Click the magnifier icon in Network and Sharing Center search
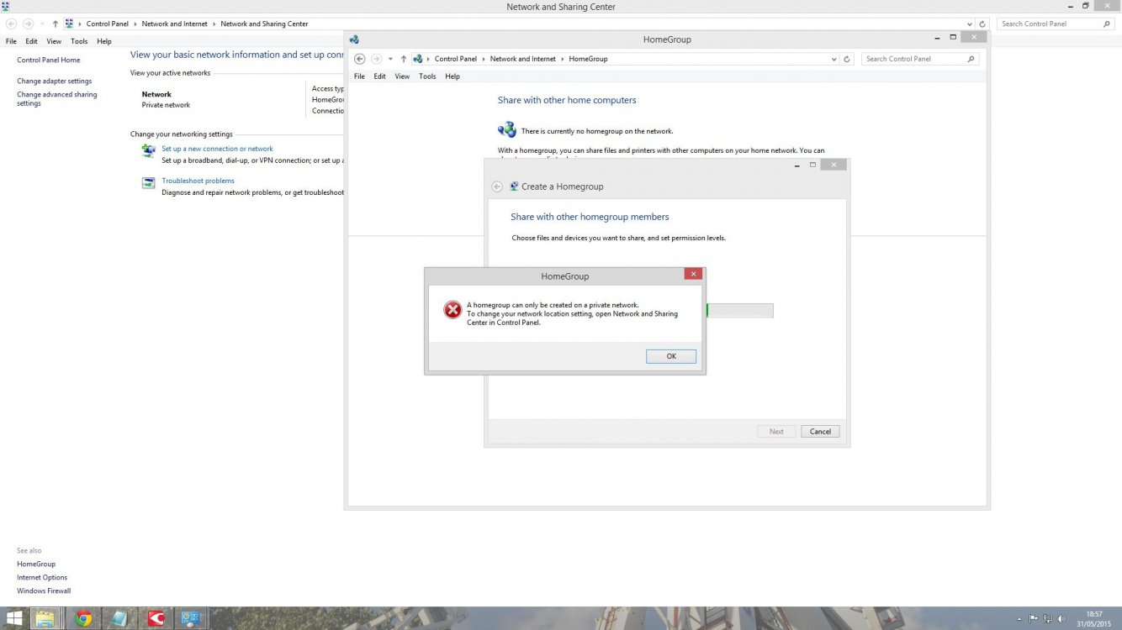This screenshot has width=1122, height=630. point(1107,24)
